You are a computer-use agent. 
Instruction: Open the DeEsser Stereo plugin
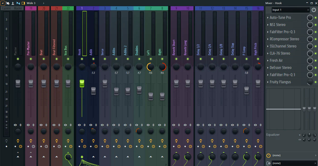point(280,68)
